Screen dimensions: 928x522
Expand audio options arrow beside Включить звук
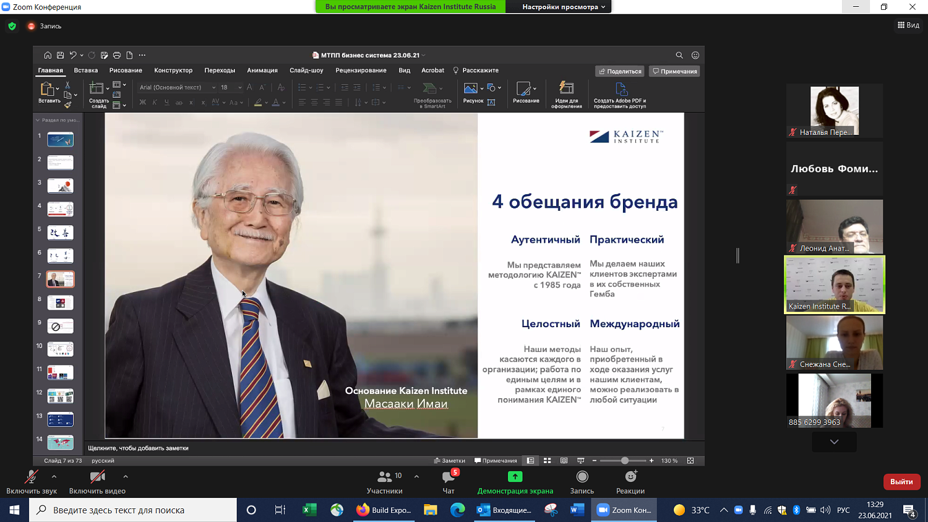(54, 476)
